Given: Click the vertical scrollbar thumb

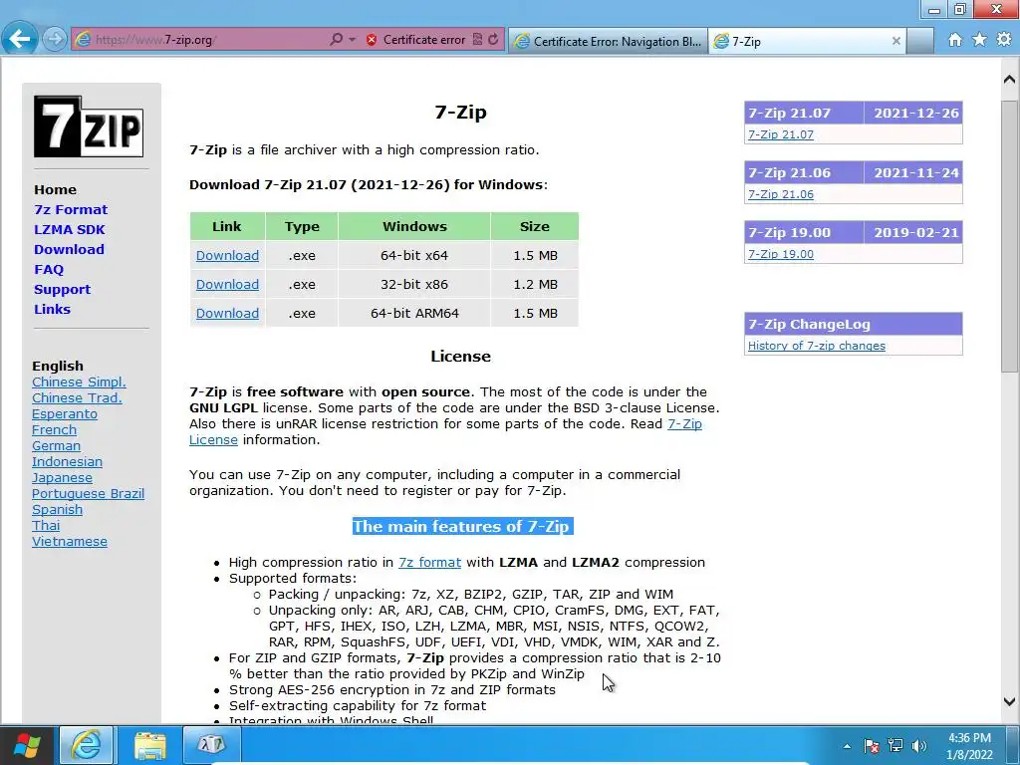Looking at the screenshot, I should pyautogui.click(x=1009, y=235).
